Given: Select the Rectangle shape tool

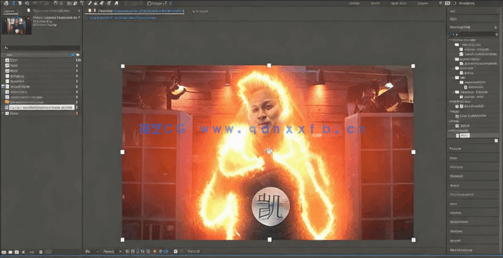Looking at the screenshot, I should click(x=69, y=3).
